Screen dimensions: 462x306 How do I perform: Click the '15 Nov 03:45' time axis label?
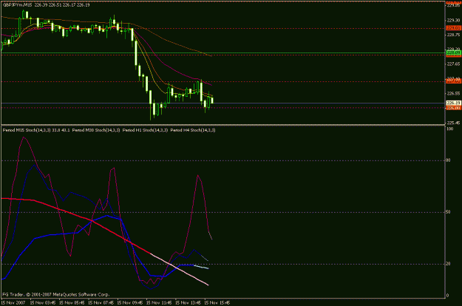(43, 302)
